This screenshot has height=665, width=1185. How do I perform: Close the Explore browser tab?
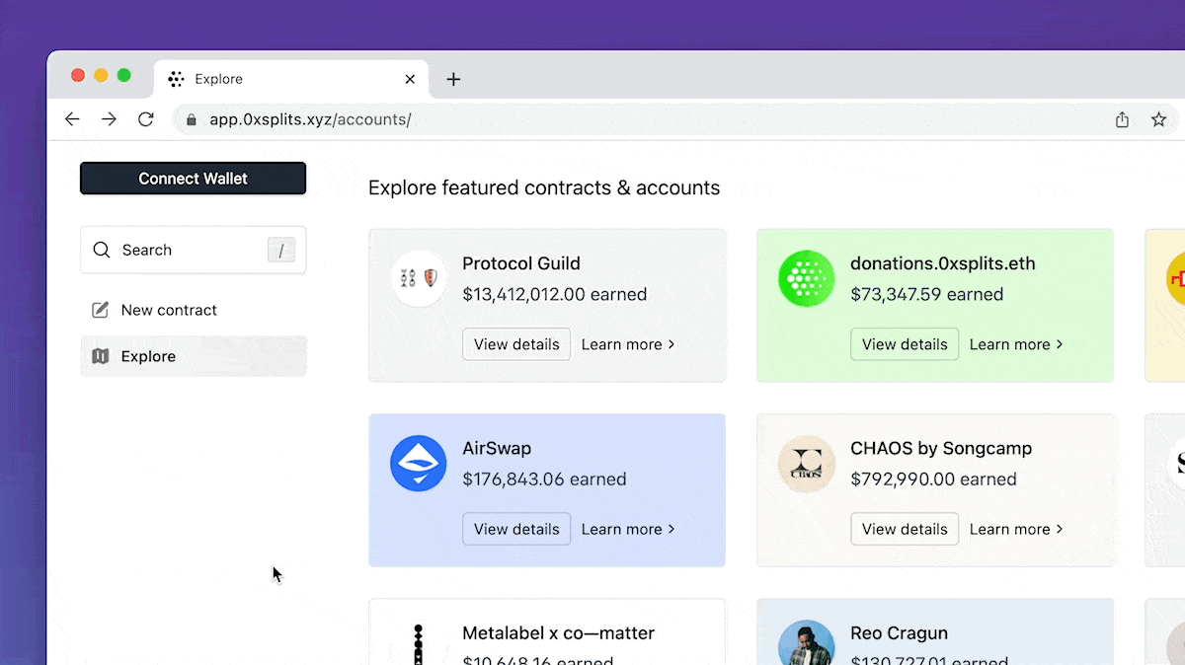click(x=410, y=79)
